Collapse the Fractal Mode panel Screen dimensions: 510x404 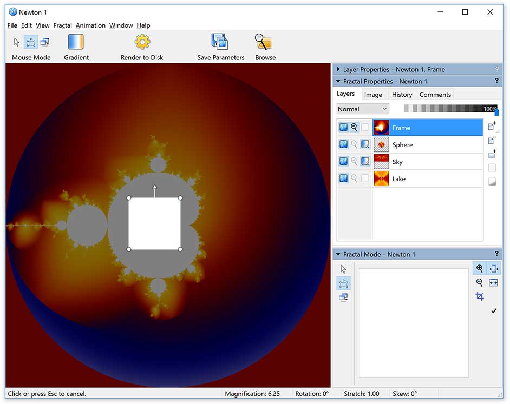(x=338, y=254)
